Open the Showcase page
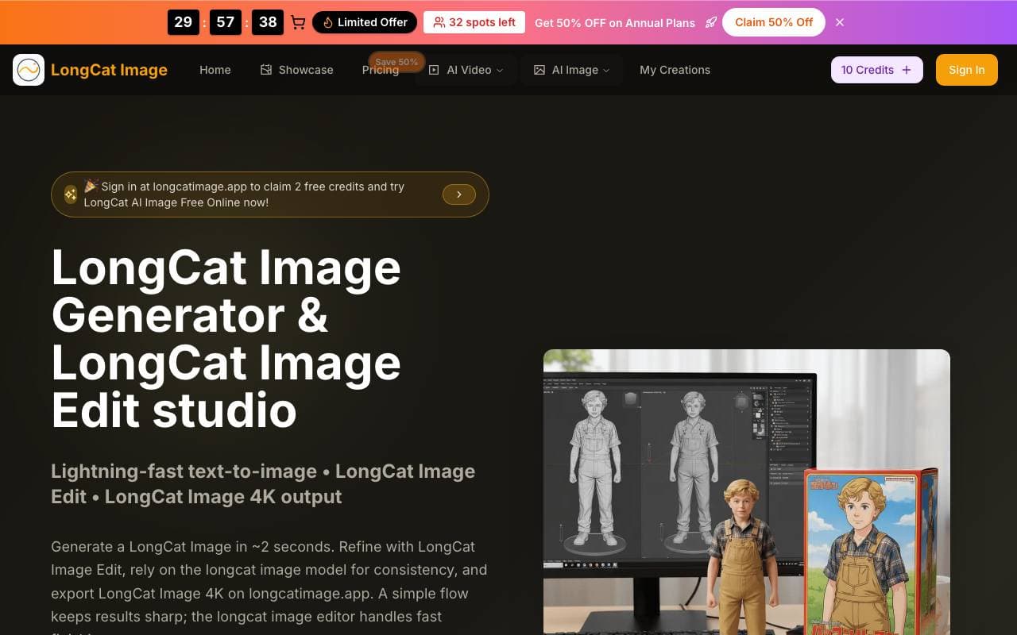Screen dimensions: 1017x635 296,70
